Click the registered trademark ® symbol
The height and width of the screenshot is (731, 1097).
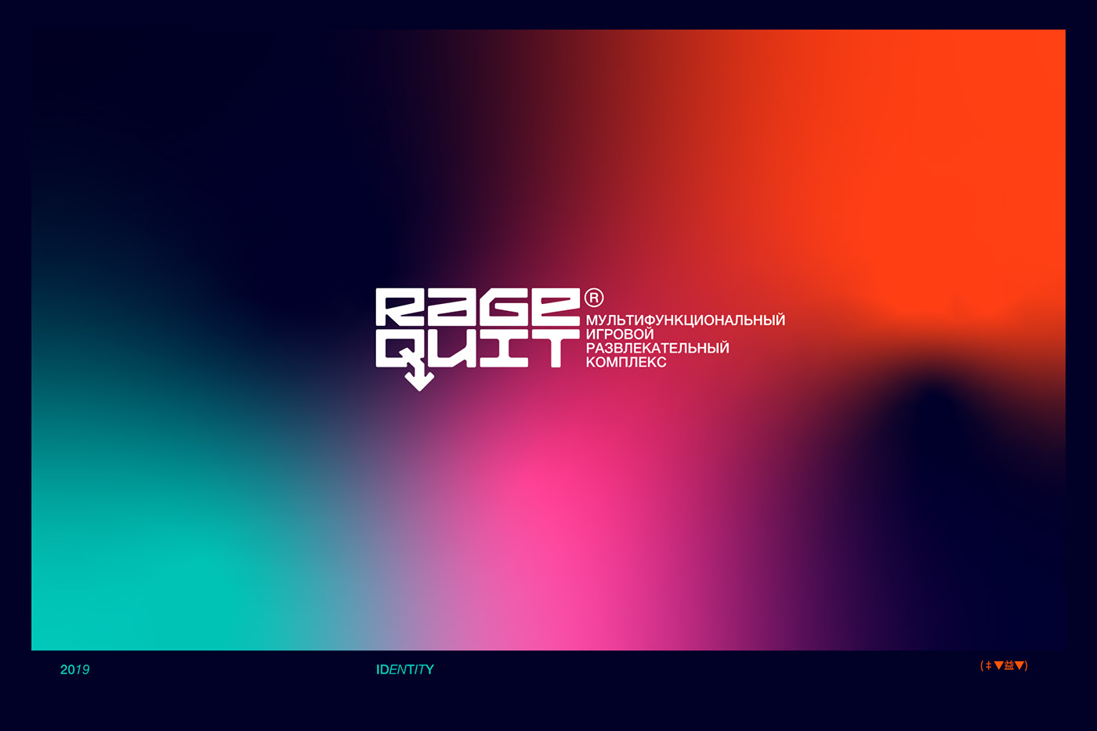[594, 298]
